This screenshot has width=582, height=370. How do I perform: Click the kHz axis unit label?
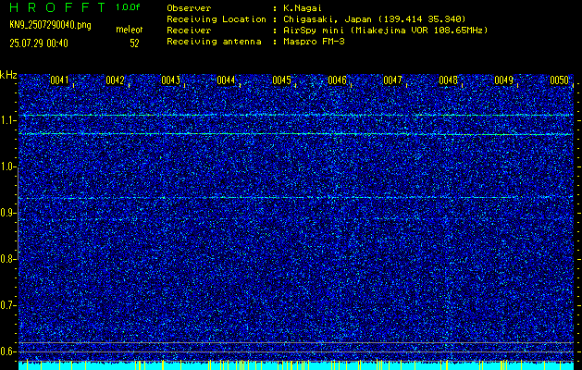[x=8, y=75]
